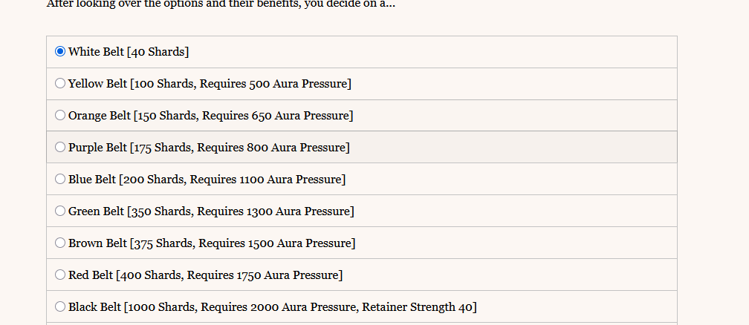The height and width of the screenshot is (325, 749).
Task: Click the 'Requires 800 Aura Pressure' Purple Belt text
Action: click(273, 148)
